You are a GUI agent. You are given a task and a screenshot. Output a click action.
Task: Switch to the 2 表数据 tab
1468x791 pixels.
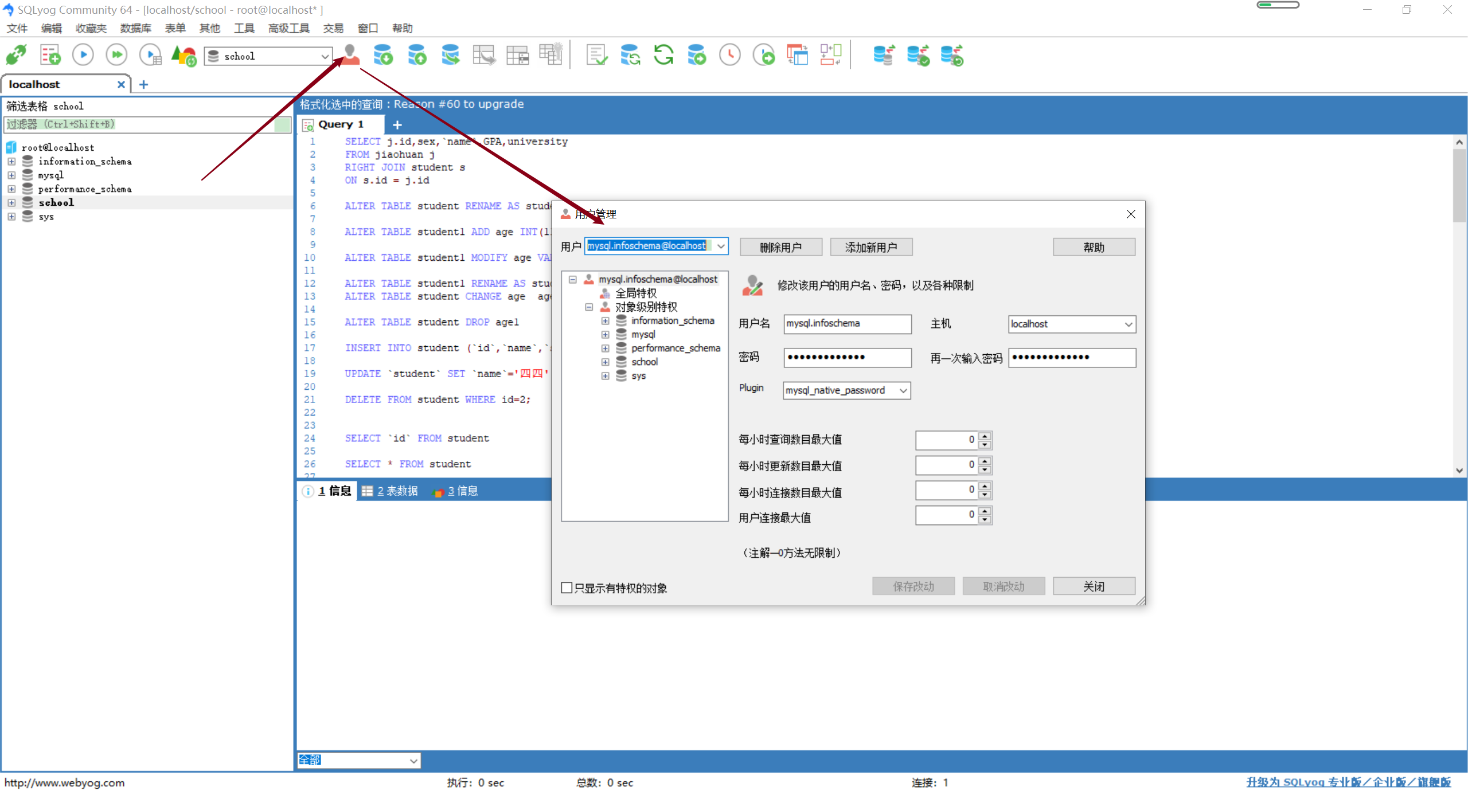pos(390,491)
